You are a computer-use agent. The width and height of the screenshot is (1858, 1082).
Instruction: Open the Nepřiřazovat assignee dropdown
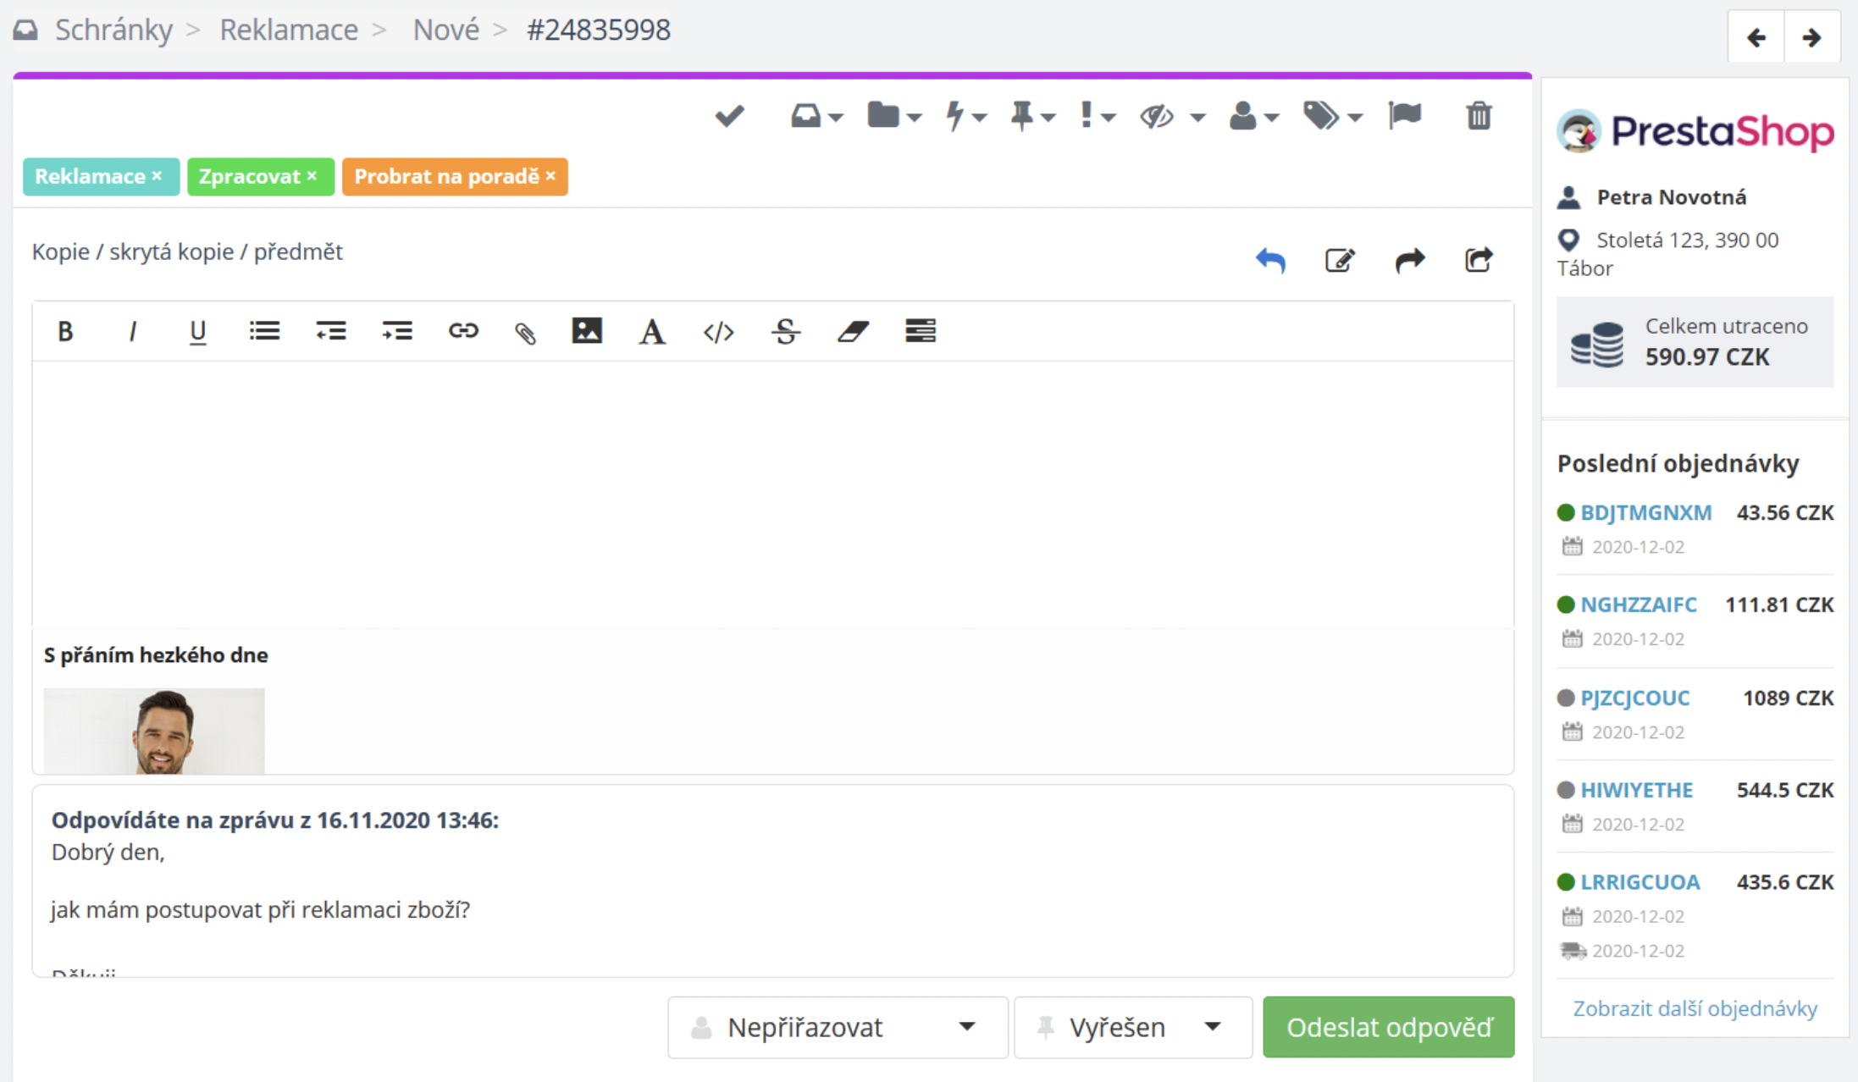coord(837,1027)
